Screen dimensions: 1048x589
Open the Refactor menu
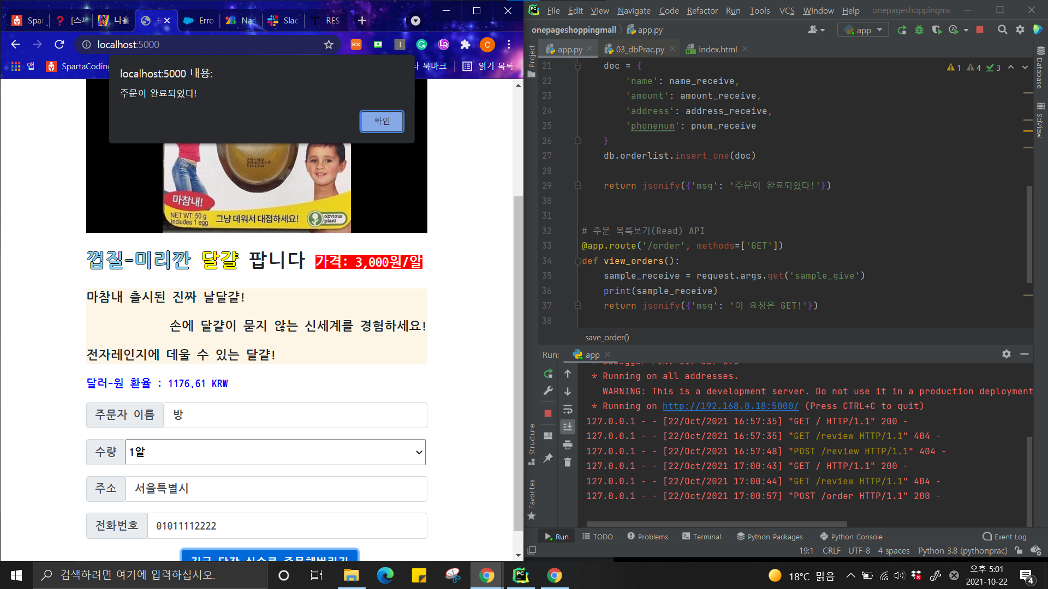click(x=702, y=10)
